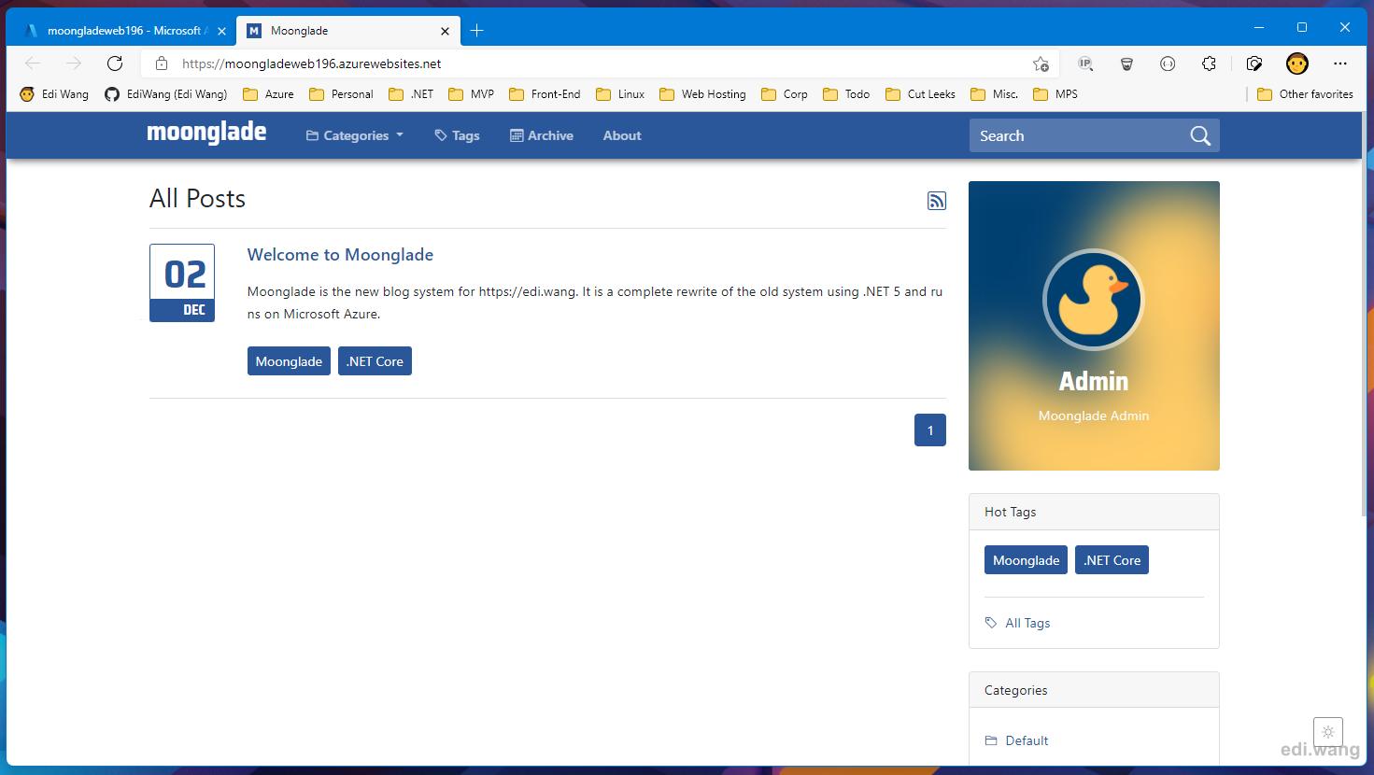Click the .NET Core tag under the post

(375, 361)
